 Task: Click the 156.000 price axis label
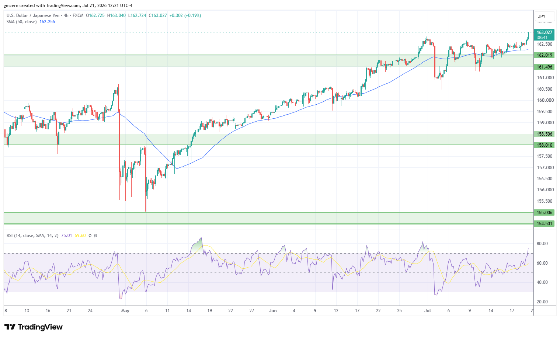point(545,190)
